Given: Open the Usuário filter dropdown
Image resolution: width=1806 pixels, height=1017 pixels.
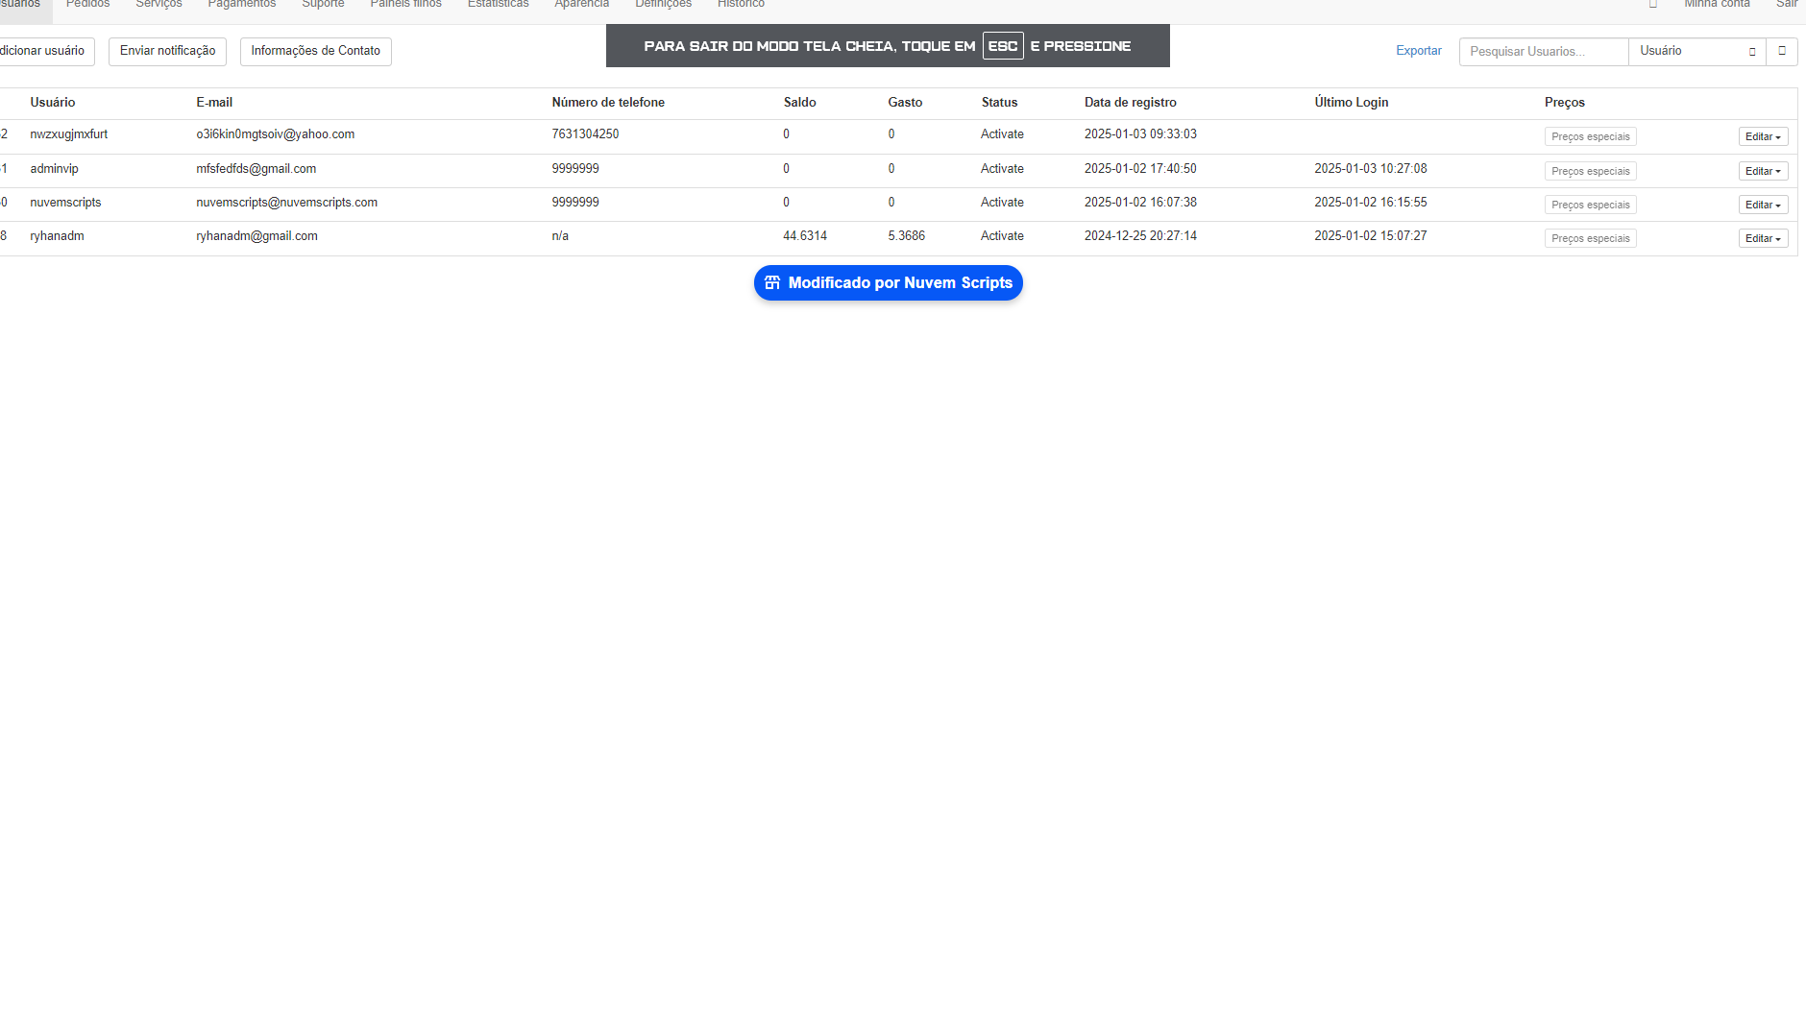Looking at the screenshot, I should (x=1696, y=51).
